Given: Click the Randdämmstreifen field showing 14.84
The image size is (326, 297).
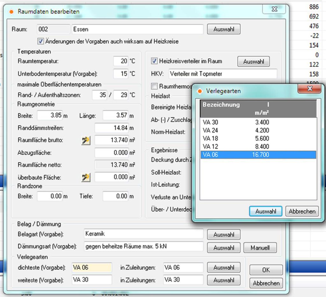Looking at the screenshot, I should pyautogui.click(x=111, y=128).
